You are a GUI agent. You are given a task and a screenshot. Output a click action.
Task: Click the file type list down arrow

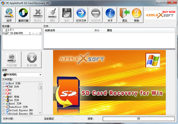pyautogui.click(x=40, y=113)
